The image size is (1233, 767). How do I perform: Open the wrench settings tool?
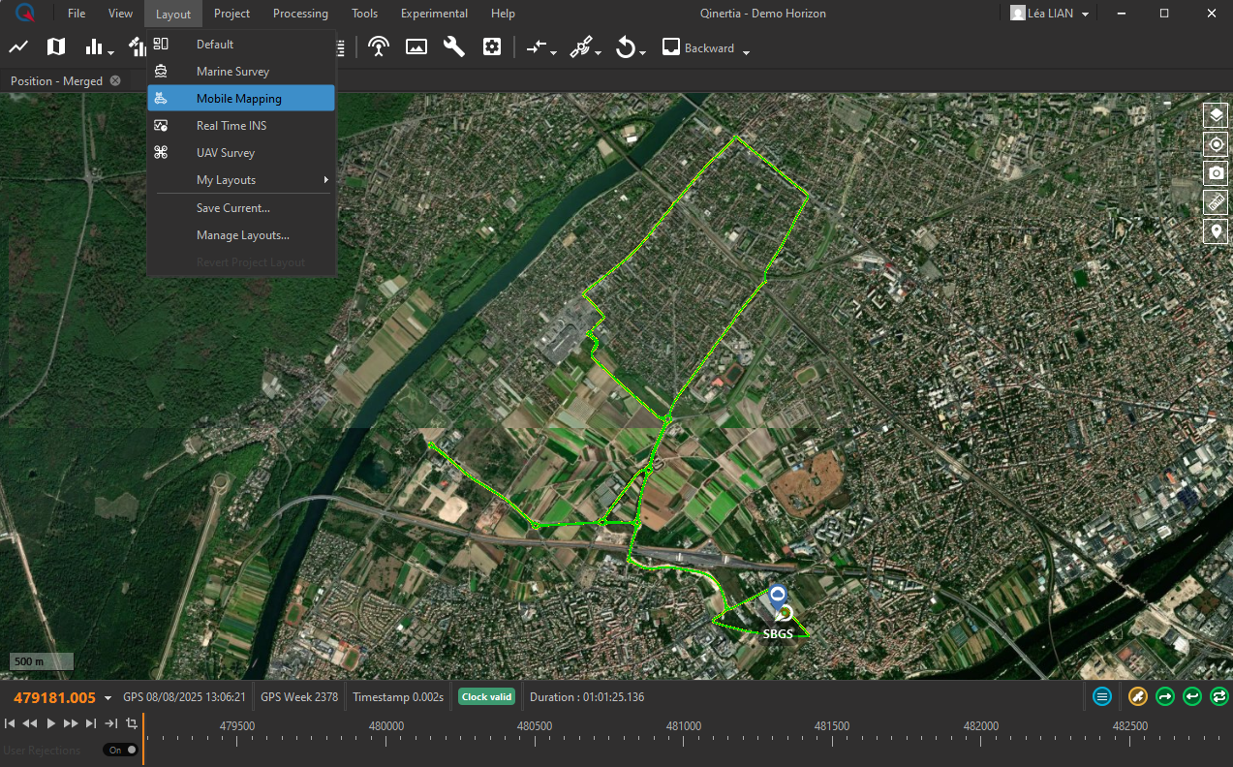pyautogui.click(x=454, y=46)
